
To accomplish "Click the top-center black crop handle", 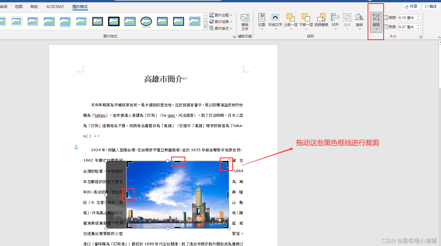I will [x=178, y=162].
